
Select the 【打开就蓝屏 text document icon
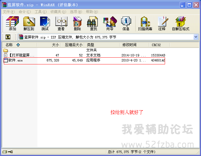tap(5, 55)
